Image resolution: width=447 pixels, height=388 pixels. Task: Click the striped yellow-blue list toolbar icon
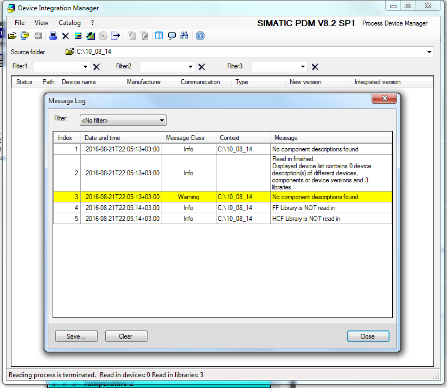(78, 36)
